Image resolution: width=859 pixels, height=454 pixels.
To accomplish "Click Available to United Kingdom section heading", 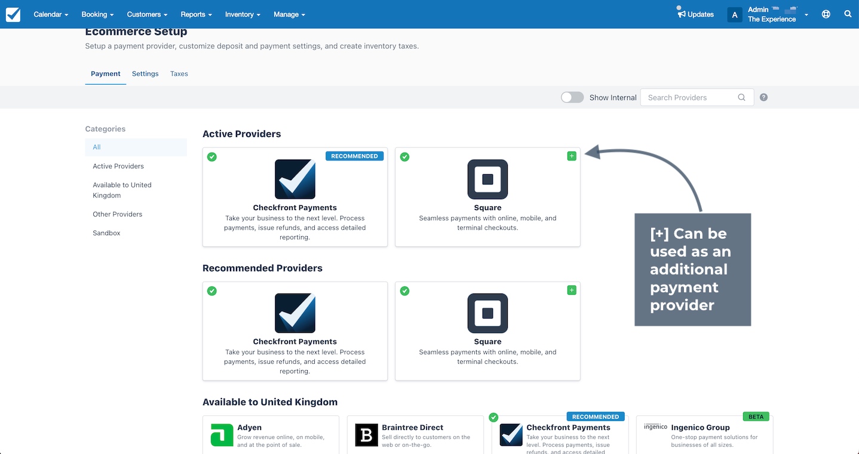I will (270, 403).
